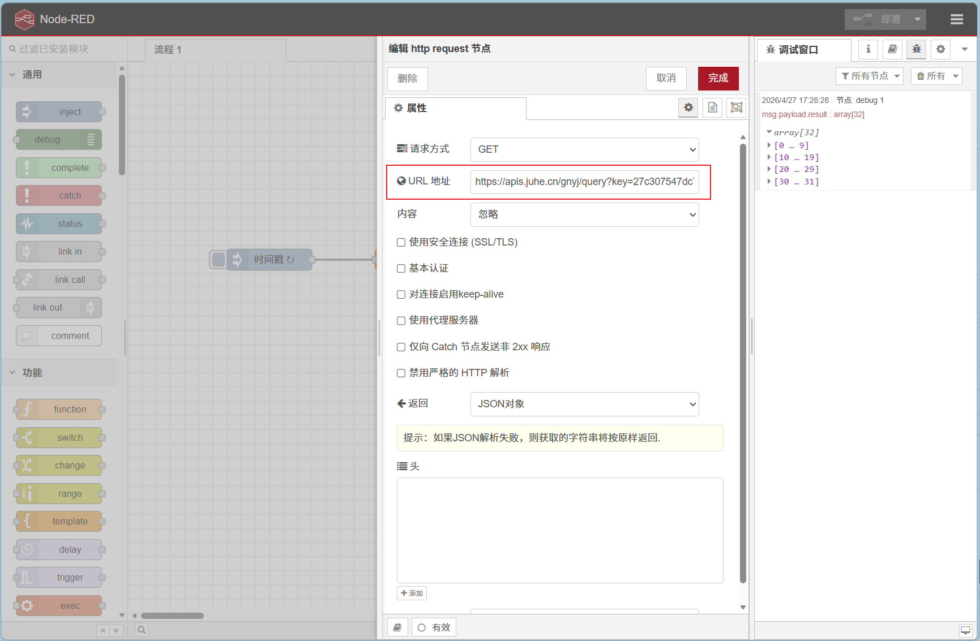Open the node description document icon
This screenshot has width=980, height=641.
[x=713, y=107]
